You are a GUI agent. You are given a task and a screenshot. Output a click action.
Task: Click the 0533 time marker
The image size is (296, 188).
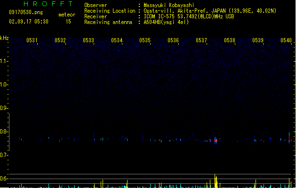coord(88,40)
